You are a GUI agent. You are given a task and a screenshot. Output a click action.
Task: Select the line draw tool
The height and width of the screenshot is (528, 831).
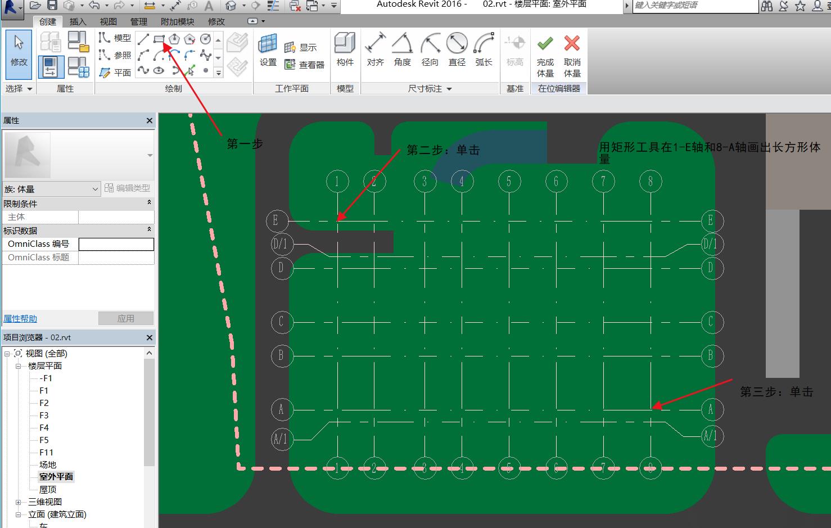pyautogui.click(x=144, y=39)
